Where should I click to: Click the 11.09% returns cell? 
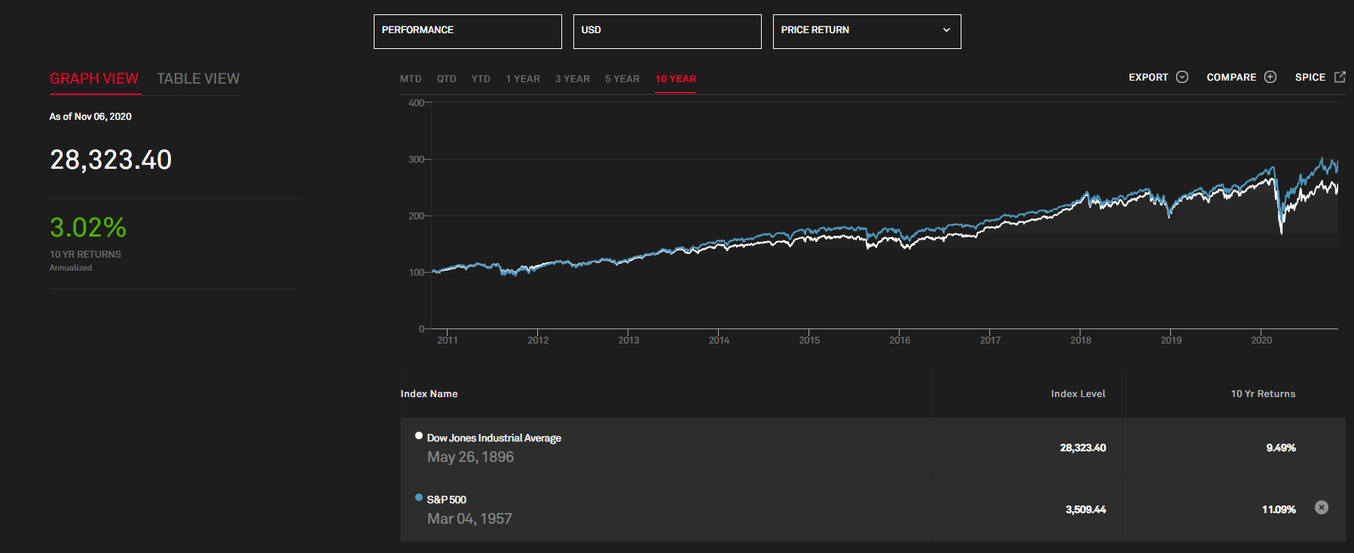click(1279, 509)
